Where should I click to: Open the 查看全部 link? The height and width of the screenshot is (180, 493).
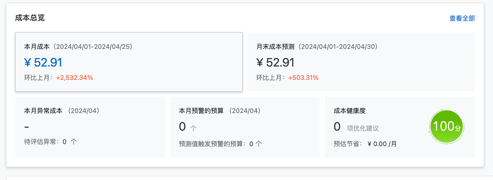(462, 18)
